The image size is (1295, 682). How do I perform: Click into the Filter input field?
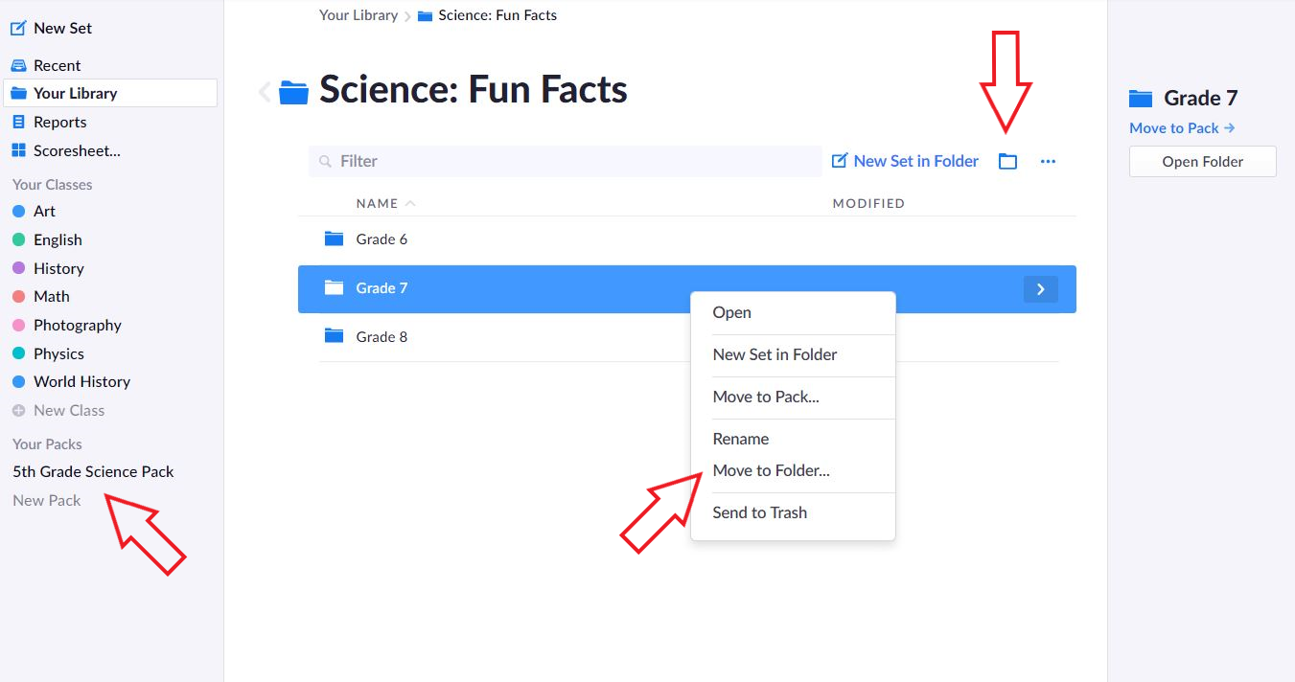[566, 161]
